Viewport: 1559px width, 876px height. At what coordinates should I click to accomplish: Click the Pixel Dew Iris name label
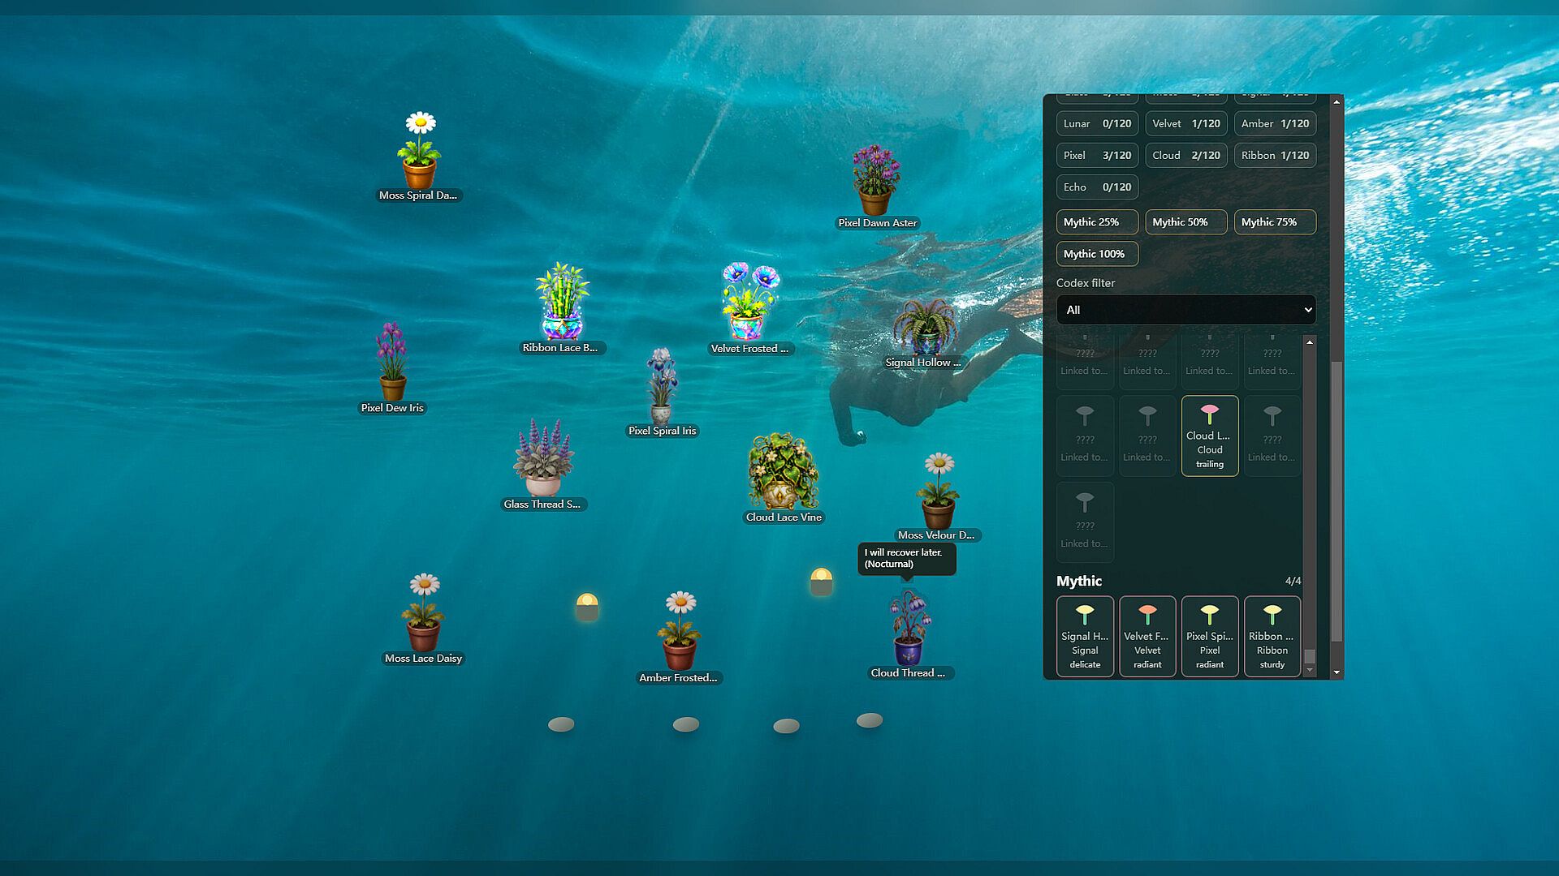(392, 408)
